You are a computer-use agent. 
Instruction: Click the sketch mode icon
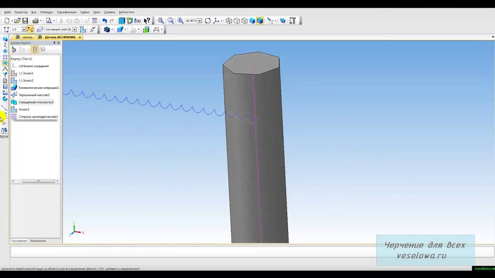[83, 29]
